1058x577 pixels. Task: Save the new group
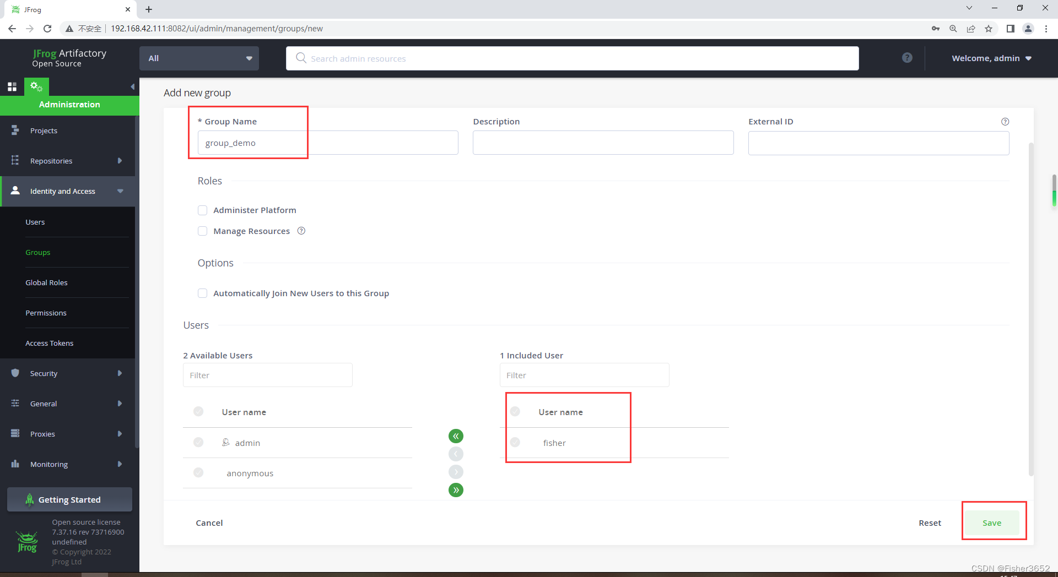coord(992,522)
